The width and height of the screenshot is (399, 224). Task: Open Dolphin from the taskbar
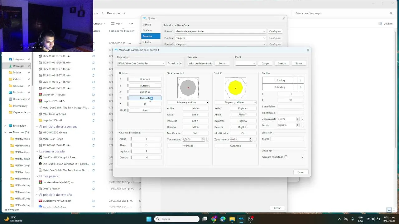coord(241,219)
